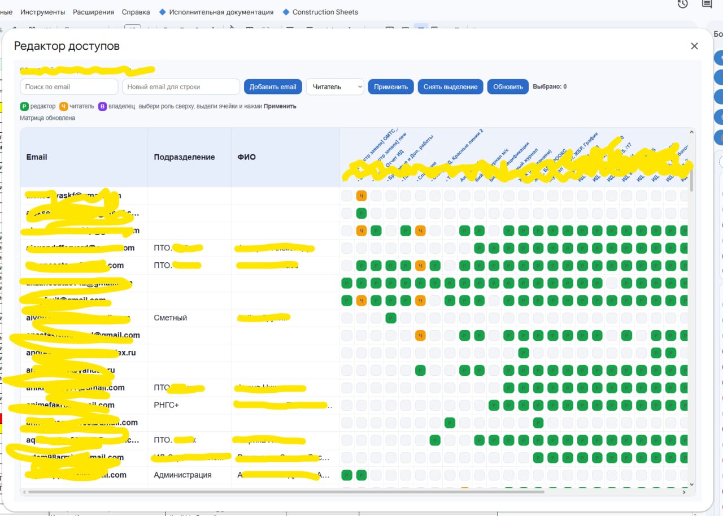Open the Справка menu
This screenshot has width=723, height=516.
(136, 12)
